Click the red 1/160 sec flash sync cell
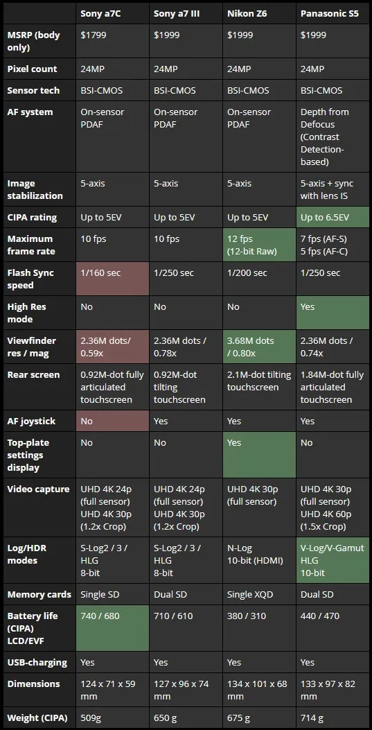The height and width of the screenshot is (730, 372). [112, 279]
